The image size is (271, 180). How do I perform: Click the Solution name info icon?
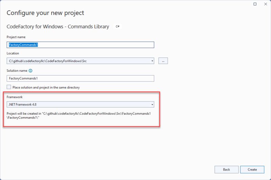(30, 71)
